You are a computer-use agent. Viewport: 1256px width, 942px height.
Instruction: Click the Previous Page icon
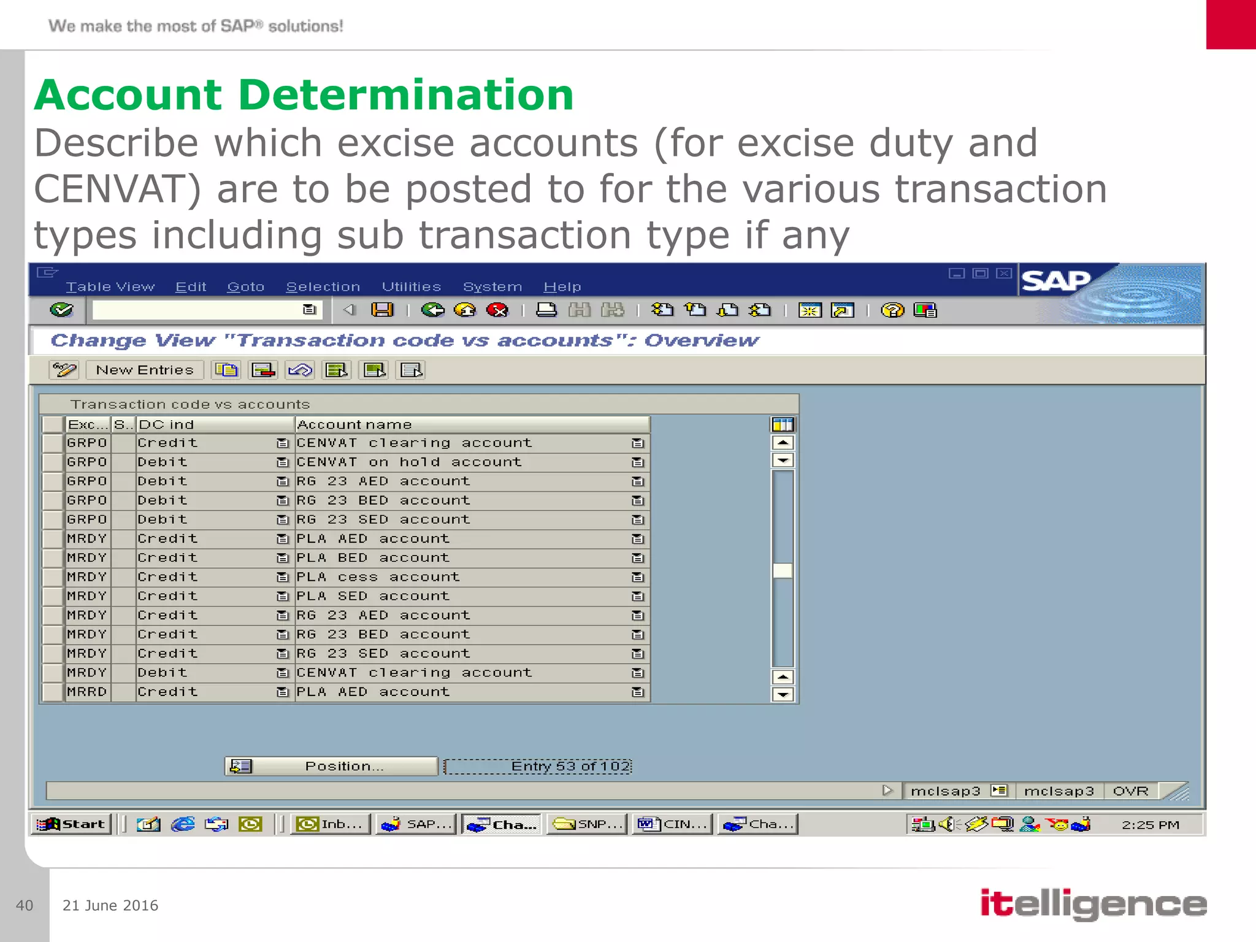click(695, 310)
